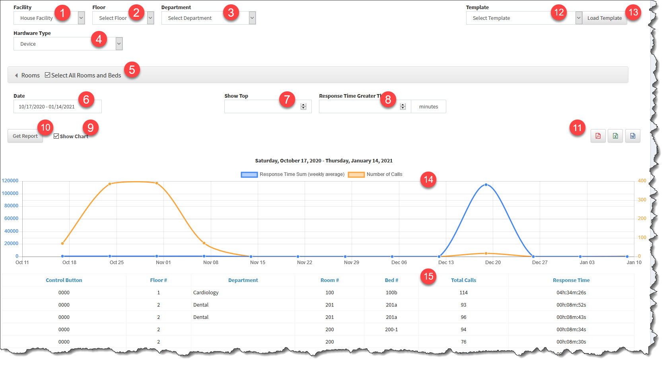This screenshot has width=667, height=365.
Task: Click total calls value 93
Action: (463, 305)
